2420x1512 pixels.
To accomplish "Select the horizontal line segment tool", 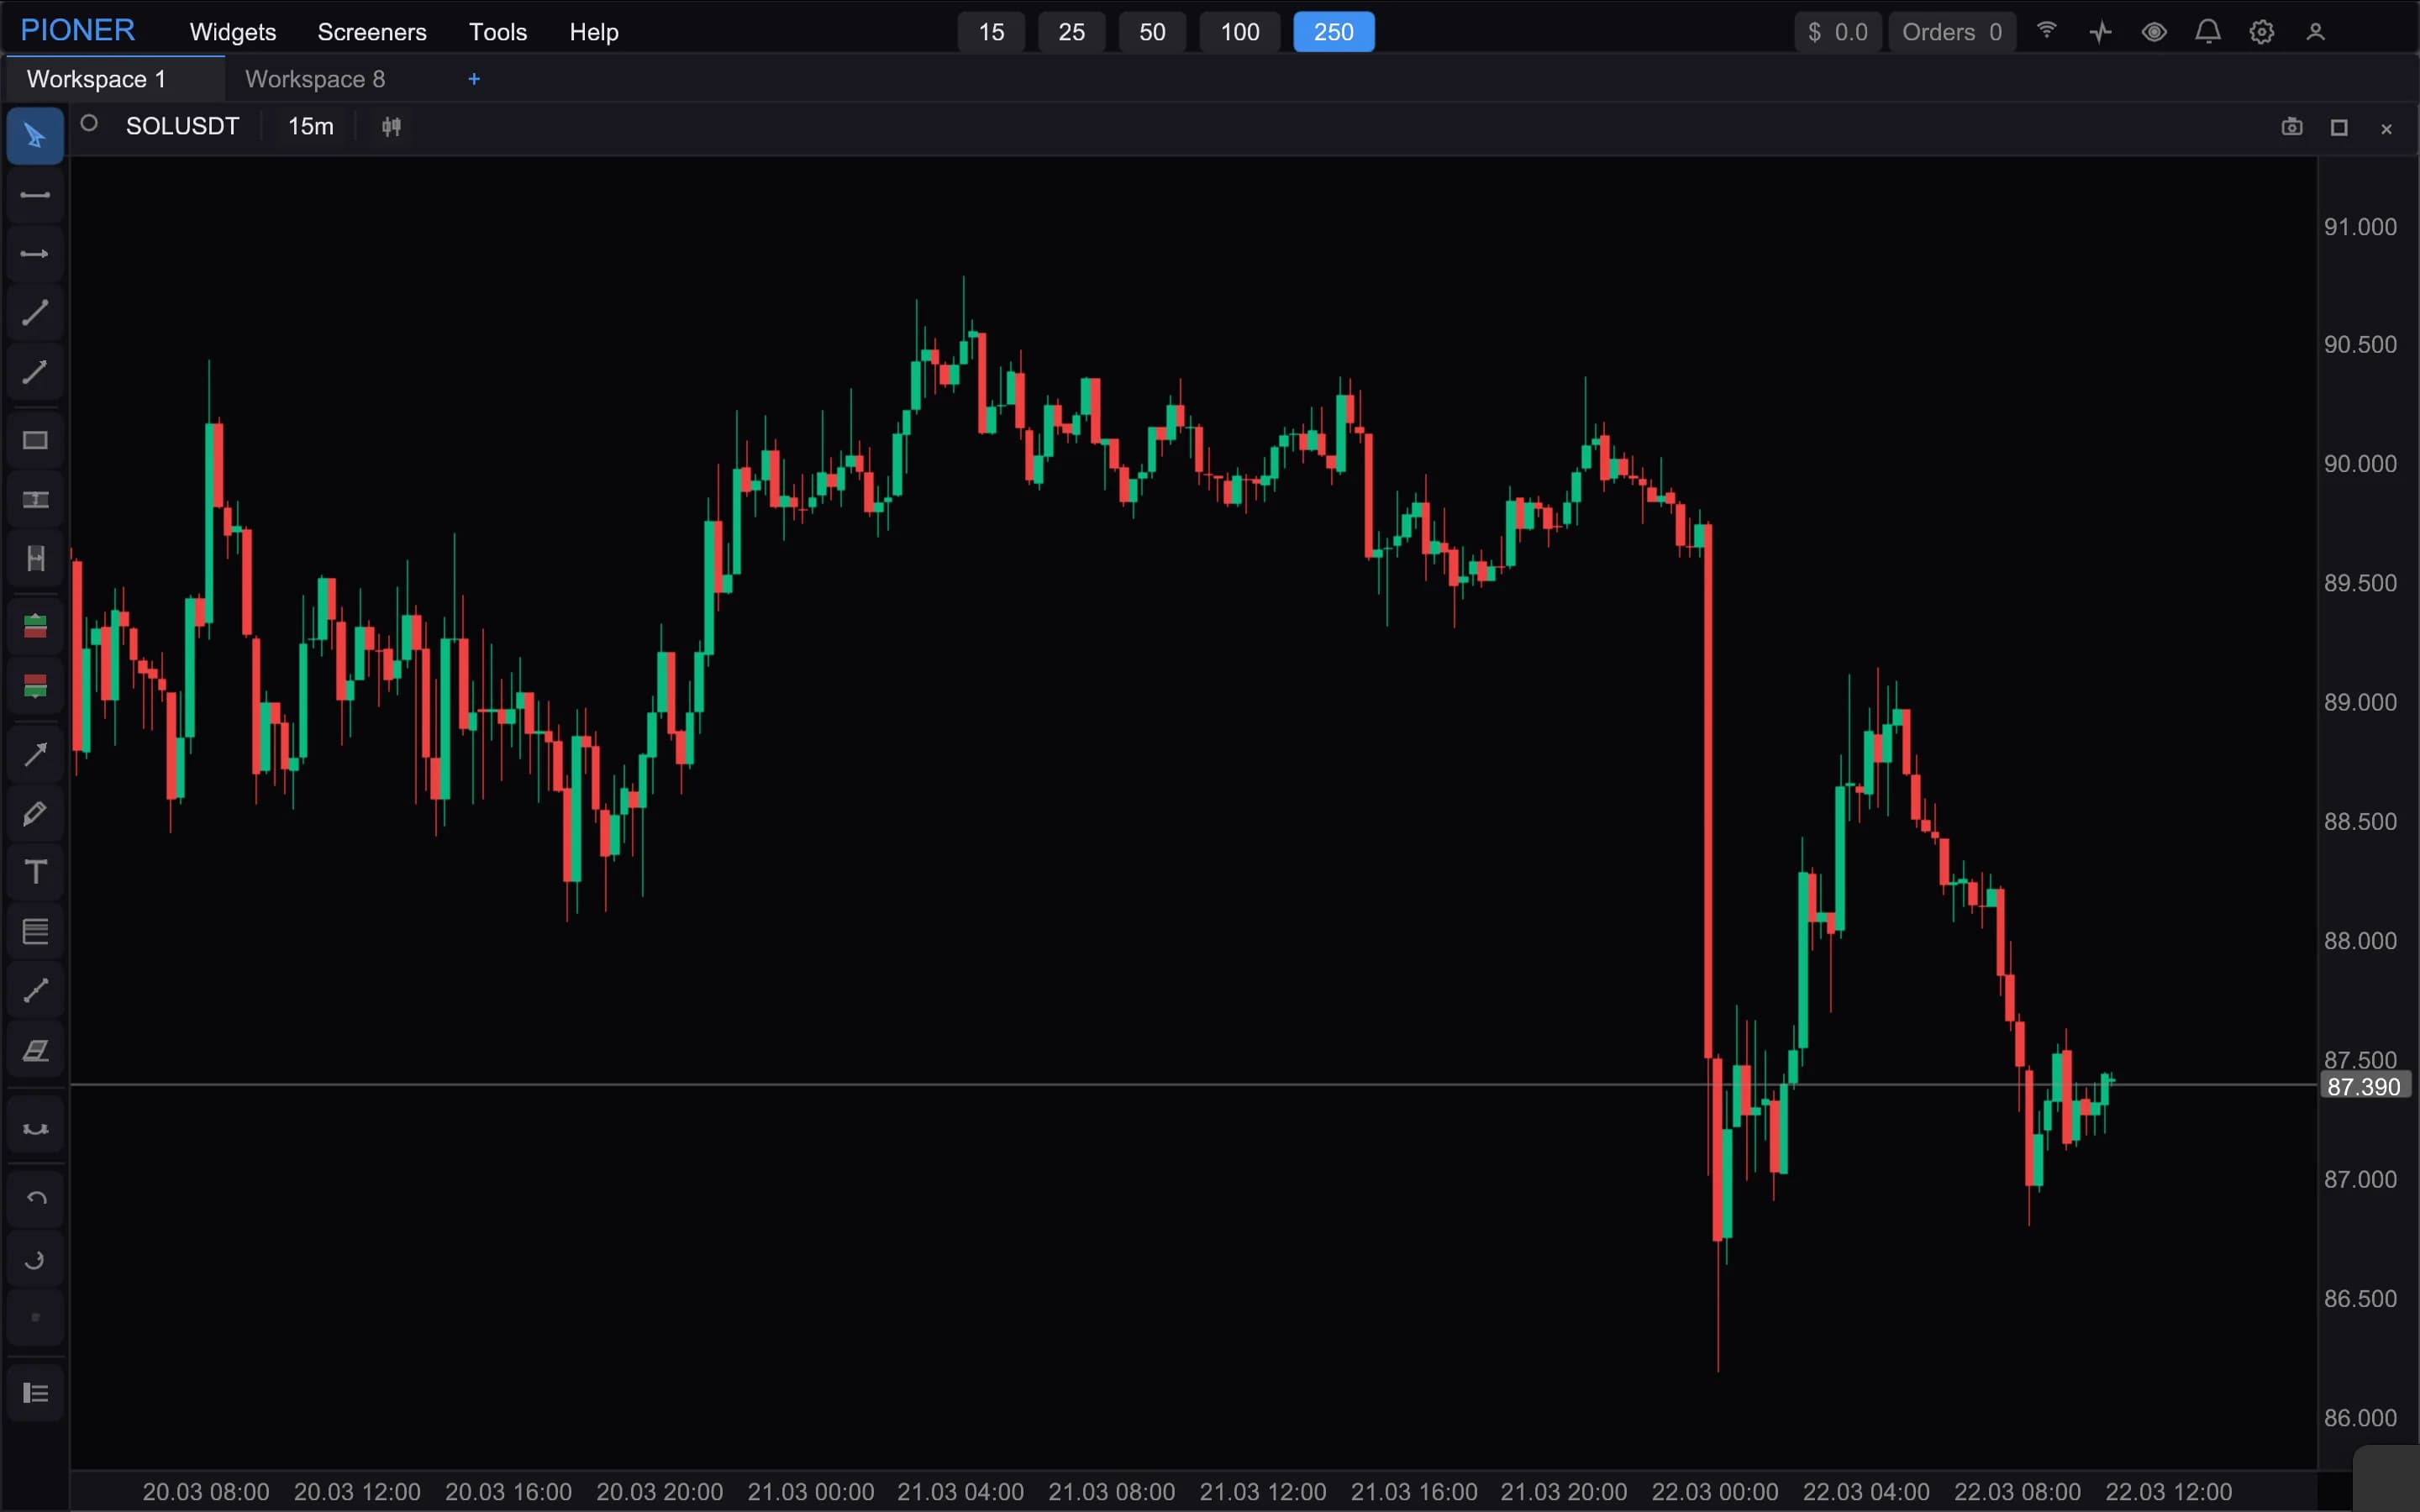I will [35, 195].
